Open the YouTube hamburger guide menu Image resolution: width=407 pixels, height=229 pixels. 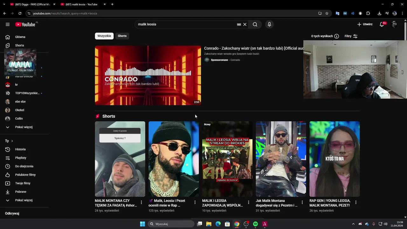(x=8, y=24)
